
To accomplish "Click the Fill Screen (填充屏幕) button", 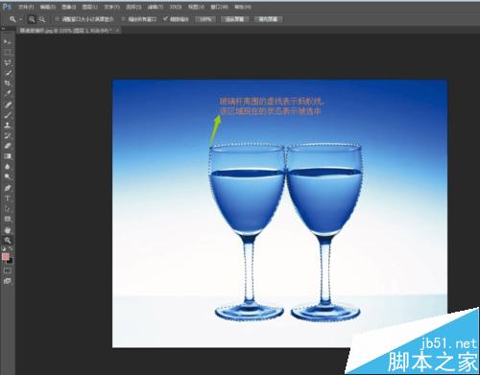I will tap(268, 19).
